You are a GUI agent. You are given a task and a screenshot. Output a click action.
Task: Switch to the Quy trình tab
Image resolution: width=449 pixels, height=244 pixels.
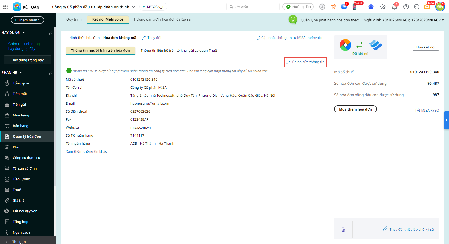(x=74, y=19)
